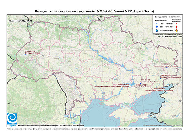The image size is (189, 134).
Task: Select the Alchevsk coke plant heat marker
Action: pyautogui.click(x=166, y=67)
